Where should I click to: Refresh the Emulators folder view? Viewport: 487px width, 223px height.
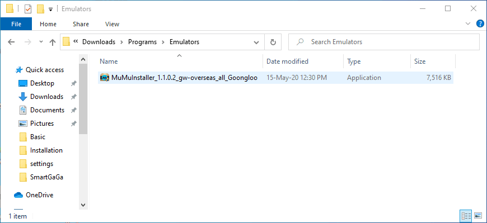pos(273,42)
